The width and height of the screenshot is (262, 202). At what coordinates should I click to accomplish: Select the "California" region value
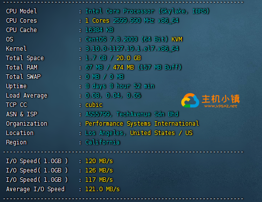[102, 142]
